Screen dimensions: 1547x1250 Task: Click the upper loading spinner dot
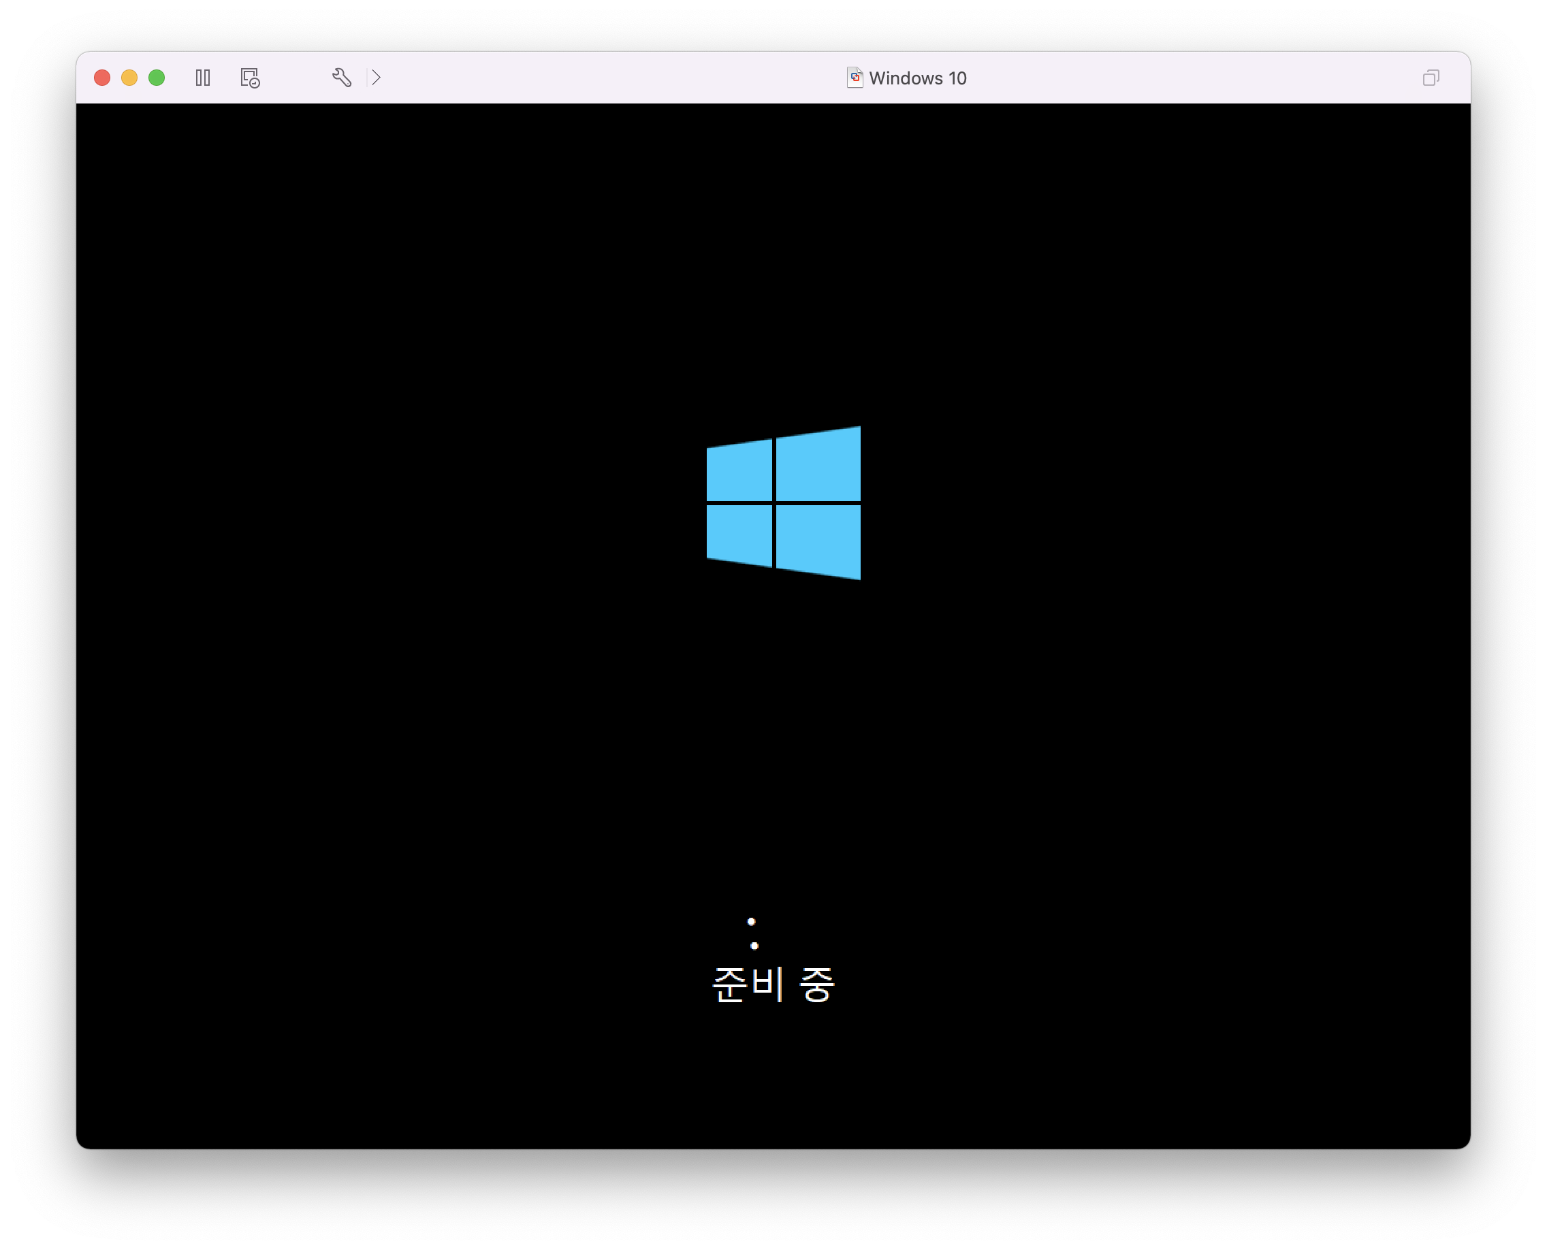[x=751, y=922]
